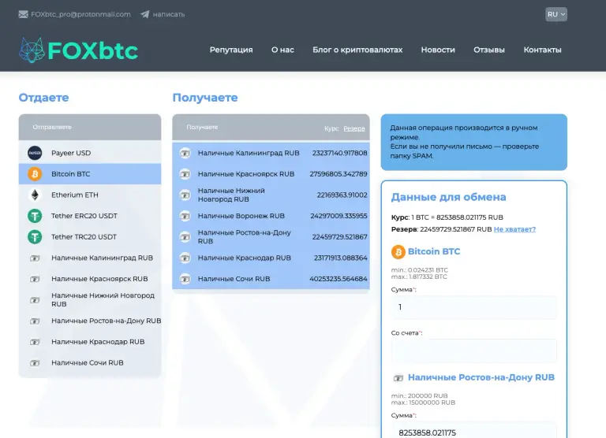
Task: Click the написать Telegram link
Action: tap(169, 14)
